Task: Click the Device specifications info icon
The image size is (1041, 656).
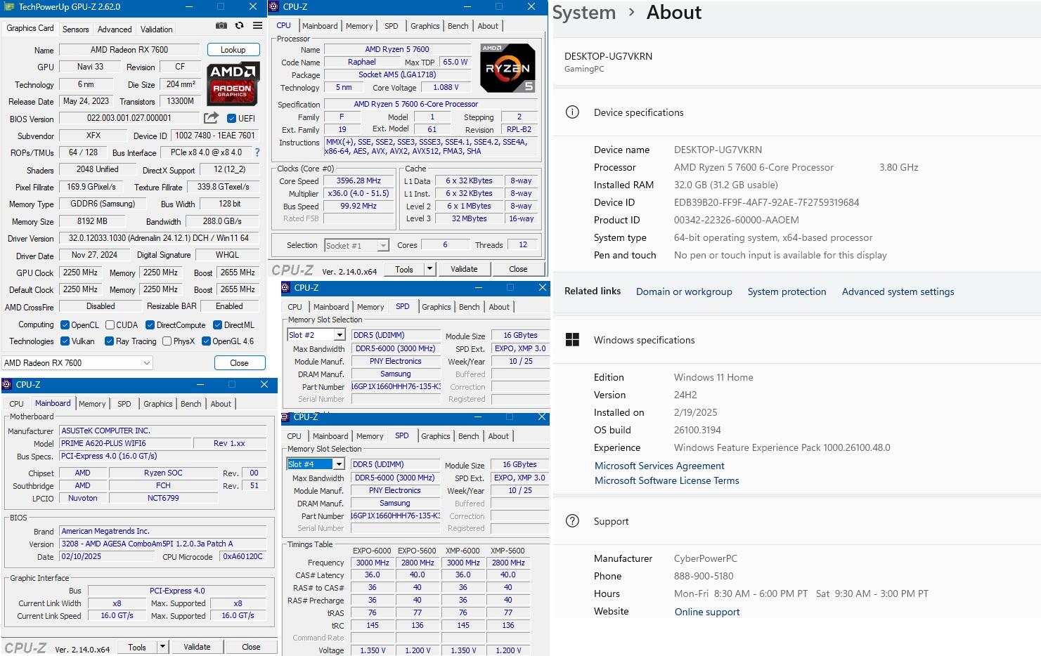Action: (x=572, y=112)
